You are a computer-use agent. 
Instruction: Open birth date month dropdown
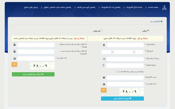point(123,52)
